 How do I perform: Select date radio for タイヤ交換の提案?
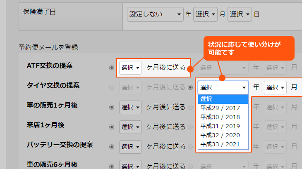pyautogui.click(x=190, y=87)
